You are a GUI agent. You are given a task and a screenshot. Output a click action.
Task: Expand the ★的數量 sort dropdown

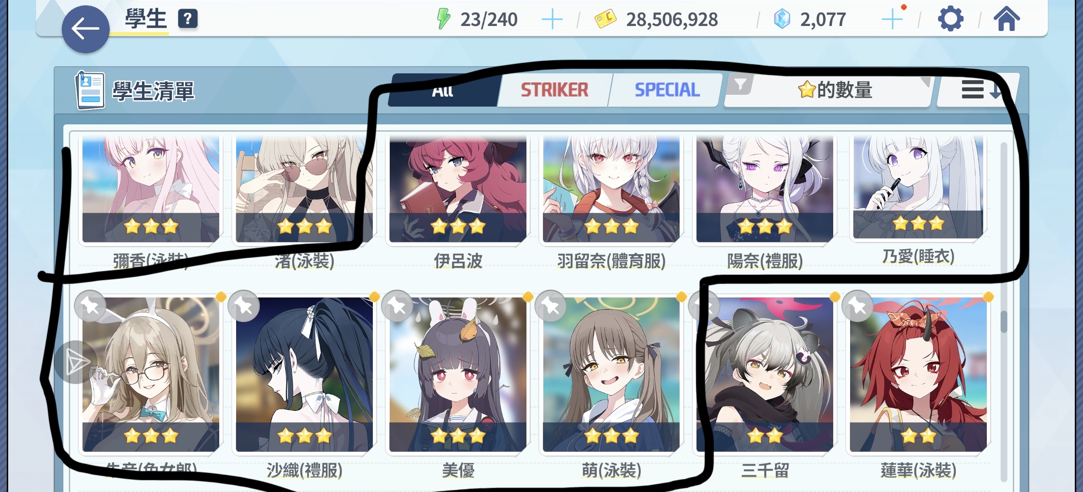pos(828,90)
